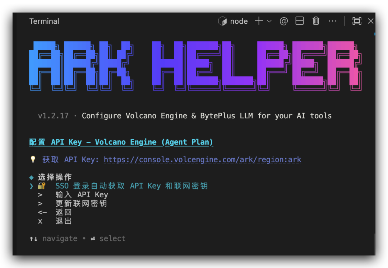
Task: Select the node terminal label
Action: coord(239,22)
